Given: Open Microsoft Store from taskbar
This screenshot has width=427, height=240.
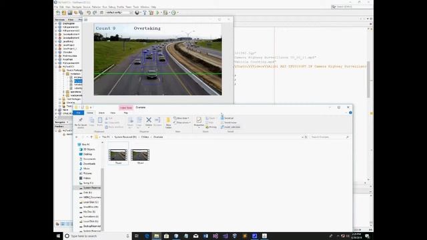Looking at the screenshot, I should click(166, 236).
